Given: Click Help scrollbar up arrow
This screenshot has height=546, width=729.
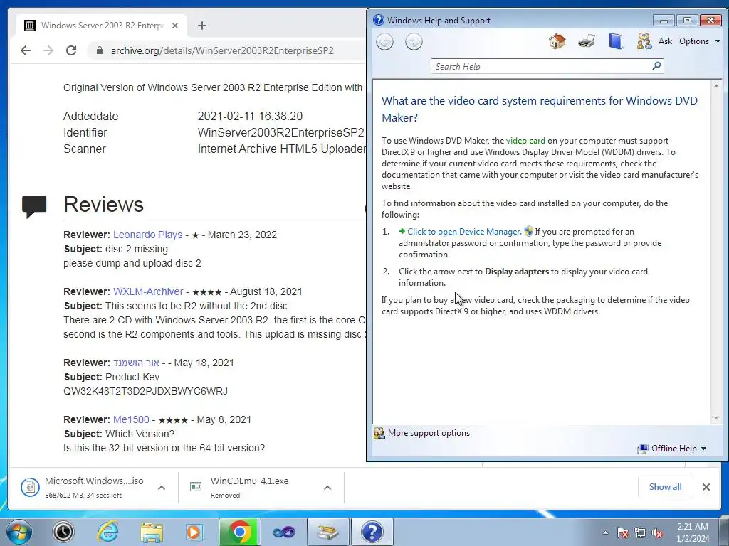Looking at the screenshot, I should pyautogui.click(x=716, y=86).
